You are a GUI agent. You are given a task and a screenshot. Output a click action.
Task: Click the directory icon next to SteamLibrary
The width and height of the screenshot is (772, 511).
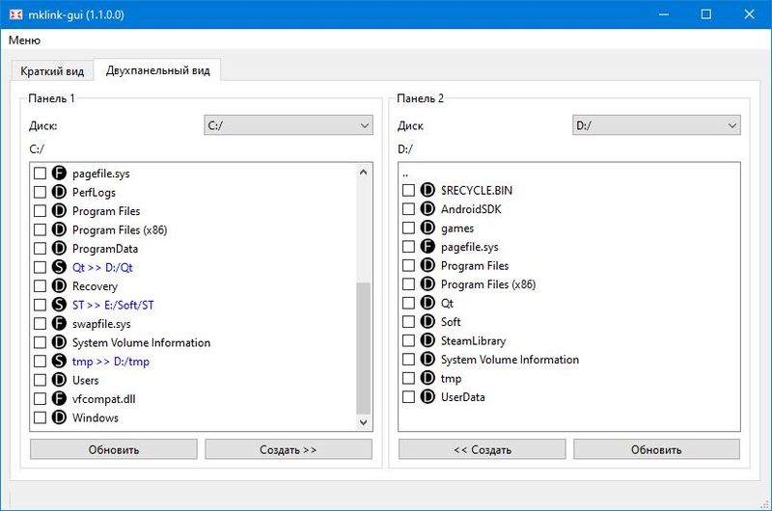pos(427,340)
